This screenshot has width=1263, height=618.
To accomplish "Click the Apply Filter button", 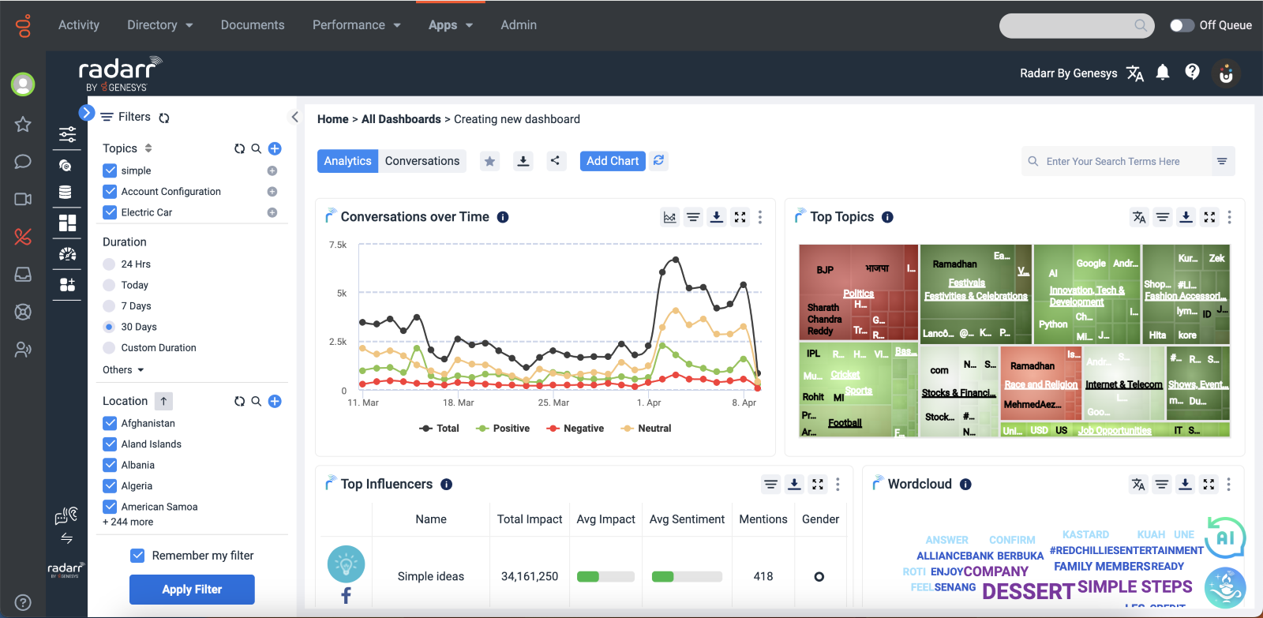I will (192, 590).
